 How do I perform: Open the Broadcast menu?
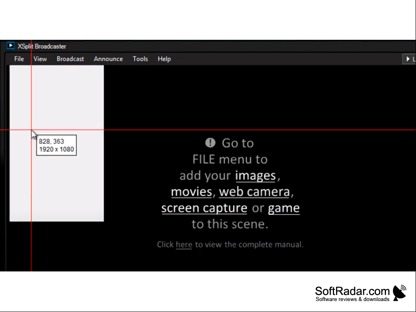pyautogui.click(x=70, y=59)
